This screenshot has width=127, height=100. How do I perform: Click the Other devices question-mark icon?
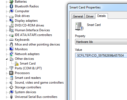(x=11, y=59)
